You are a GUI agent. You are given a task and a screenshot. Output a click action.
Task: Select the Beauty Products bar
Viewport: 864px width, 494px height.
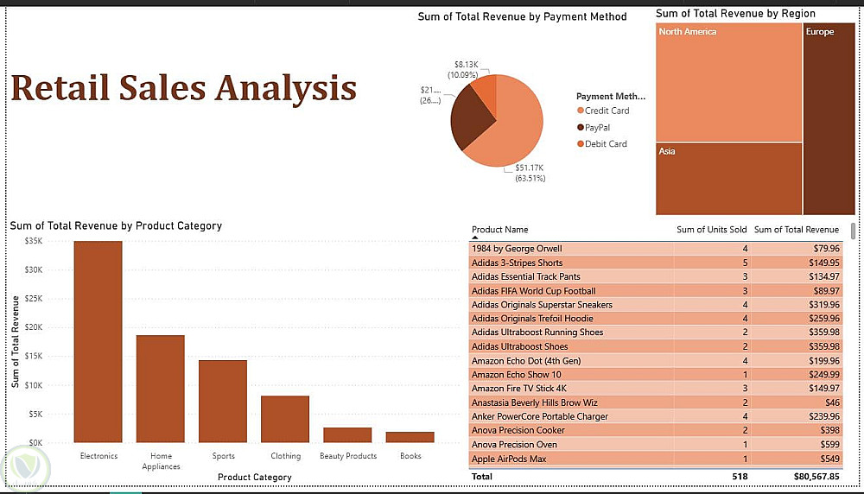click(x=347, y=435)
